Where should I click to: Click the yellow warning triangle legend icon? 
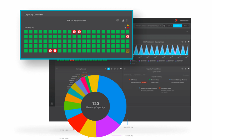128,25
